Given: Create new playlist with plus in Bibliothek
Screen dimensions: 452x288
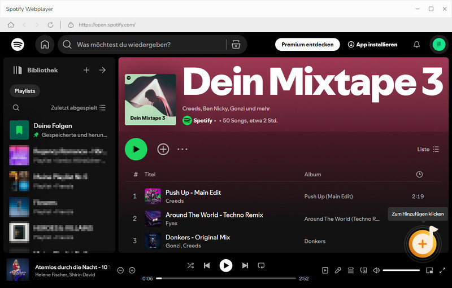Looking at the screenshot, I should point(86,70).
